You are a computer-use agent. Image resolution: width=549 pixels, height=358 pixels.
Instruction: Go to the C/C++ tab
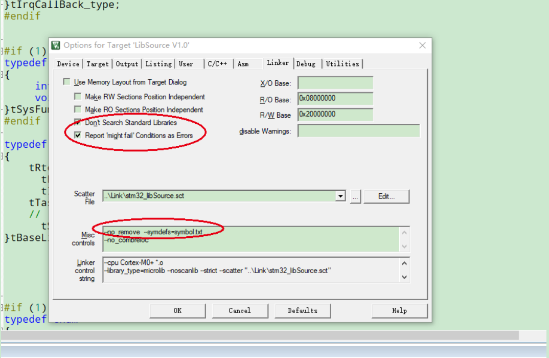217,64
